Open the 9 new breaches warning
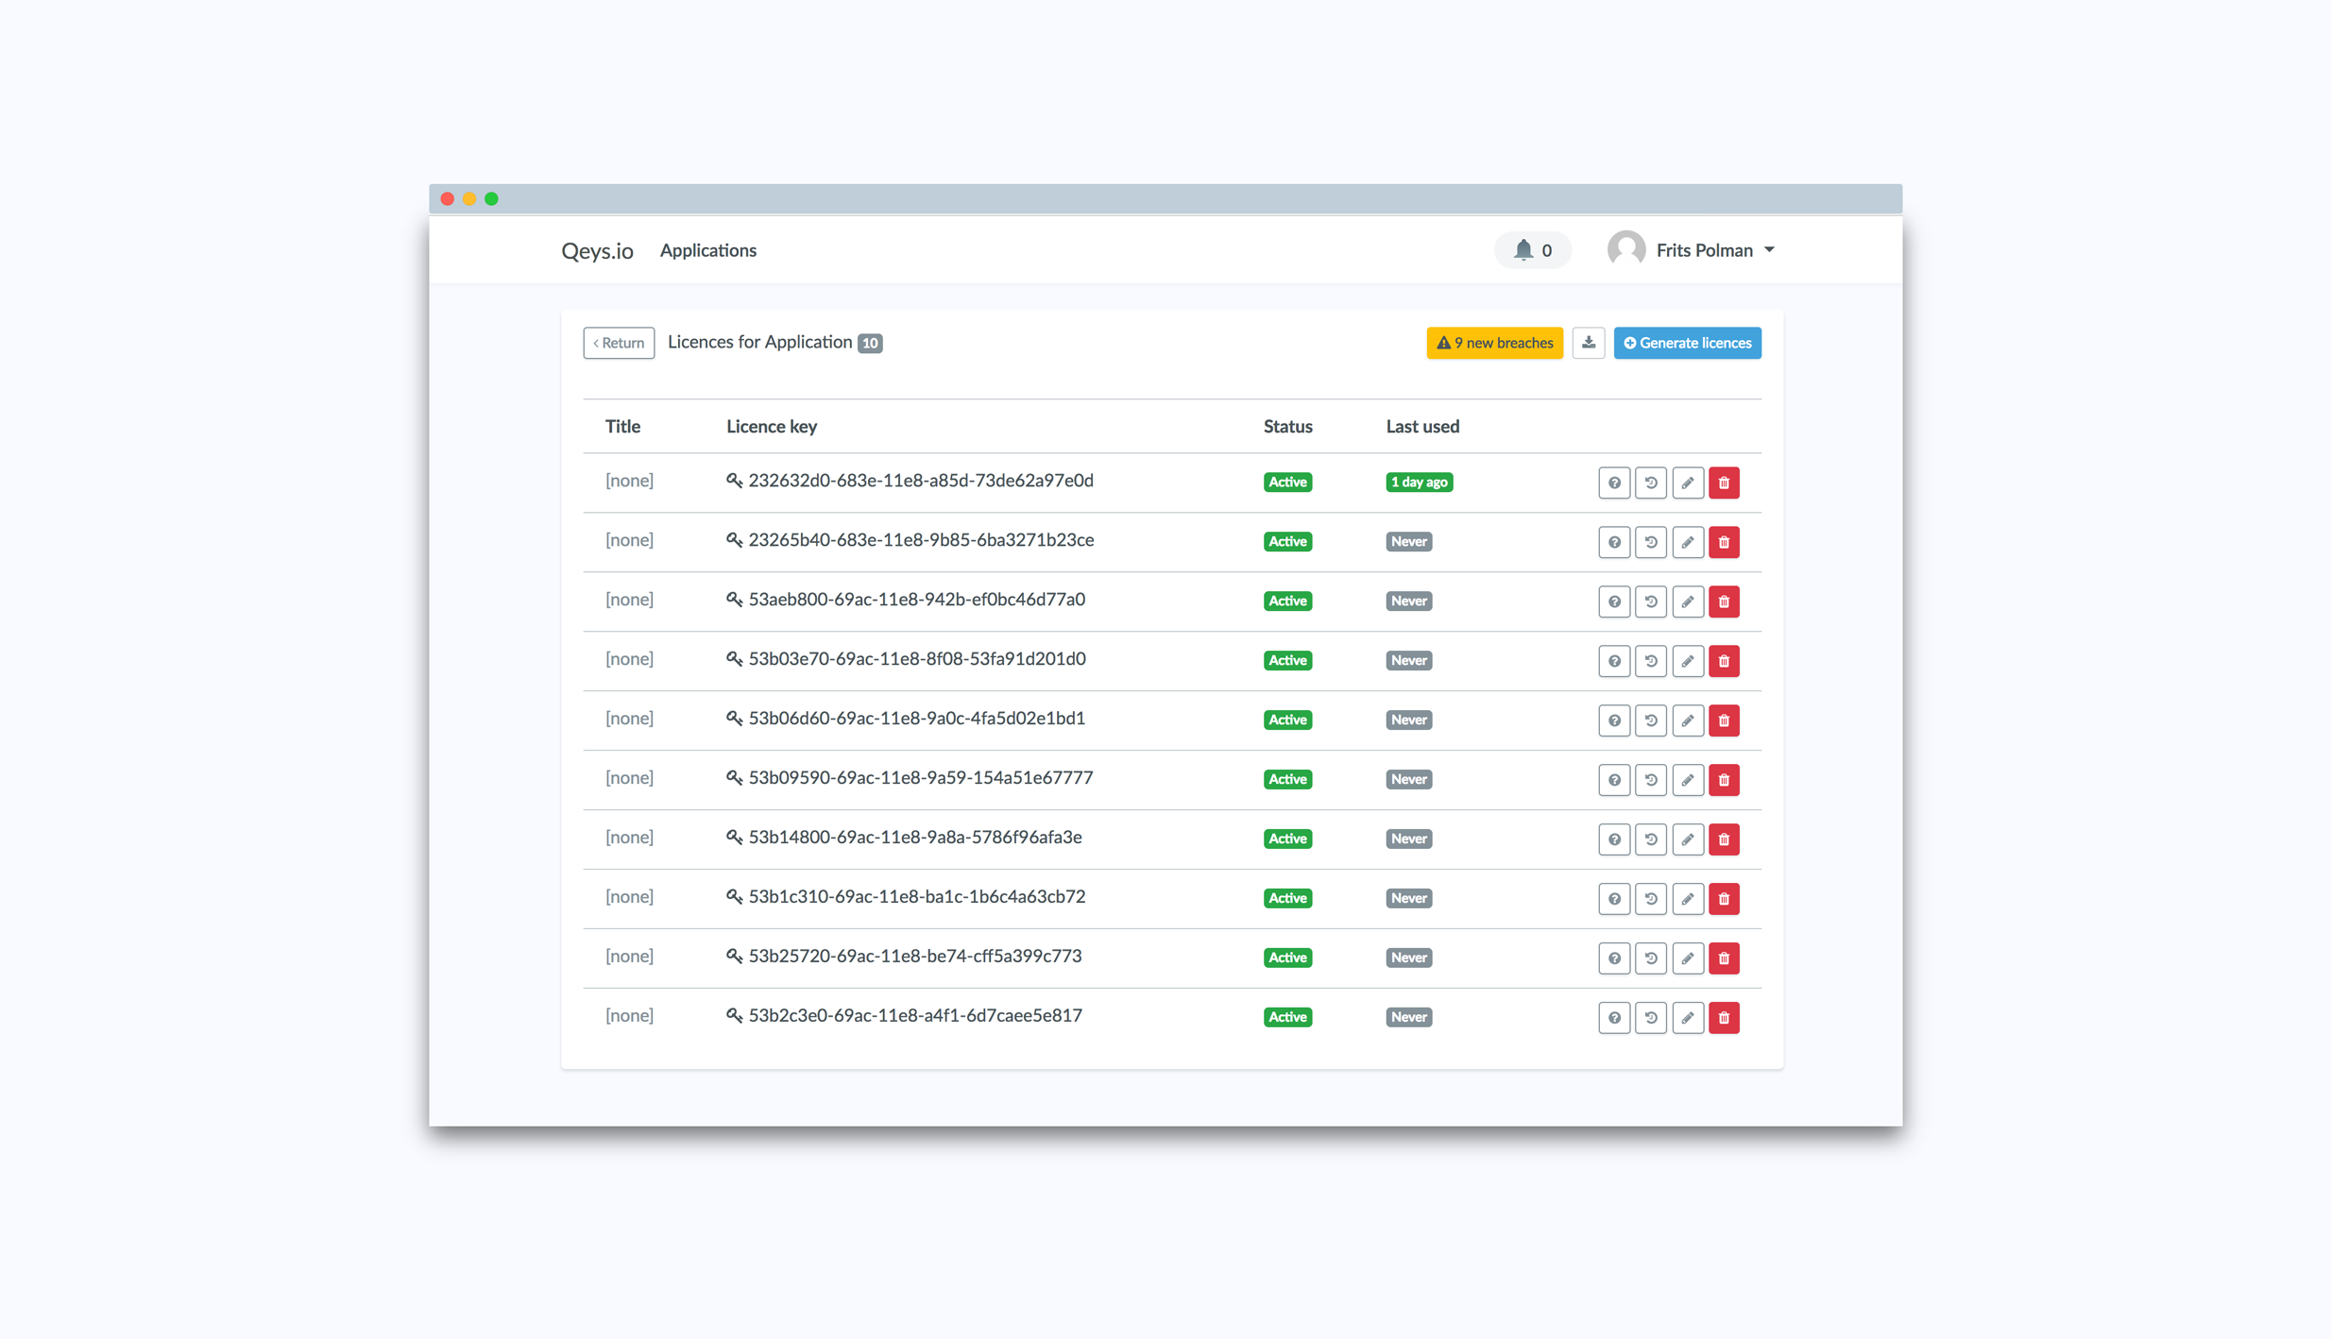The image size is (2331, 1339). pyautogui.click(x=1493, y=343)
